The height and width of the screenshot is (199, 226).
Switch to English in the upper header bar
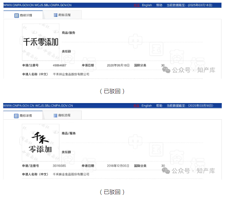pos(147,5)
